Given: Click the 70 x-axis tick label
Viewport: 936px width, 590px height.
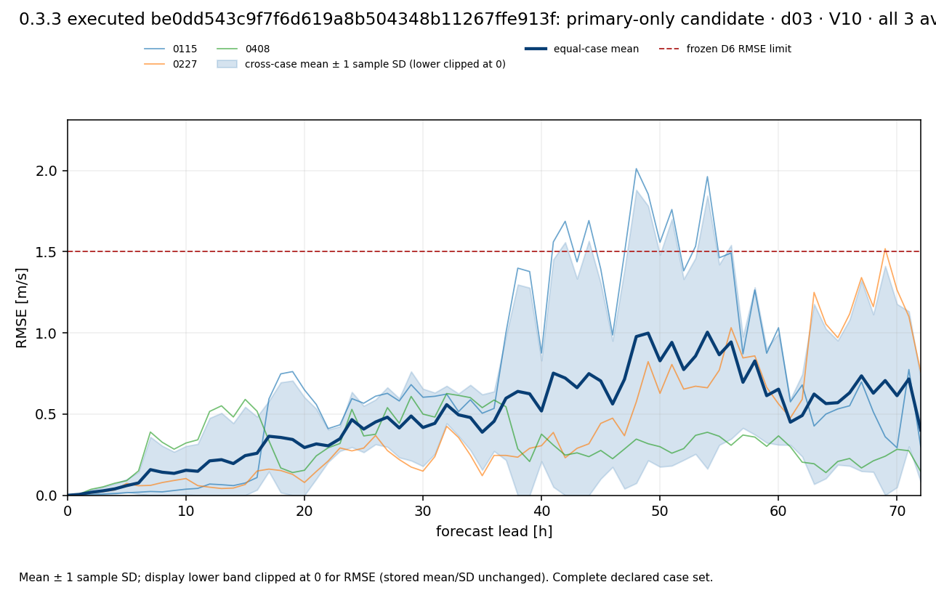Looking at the screenshot, I should pos(897,511).
